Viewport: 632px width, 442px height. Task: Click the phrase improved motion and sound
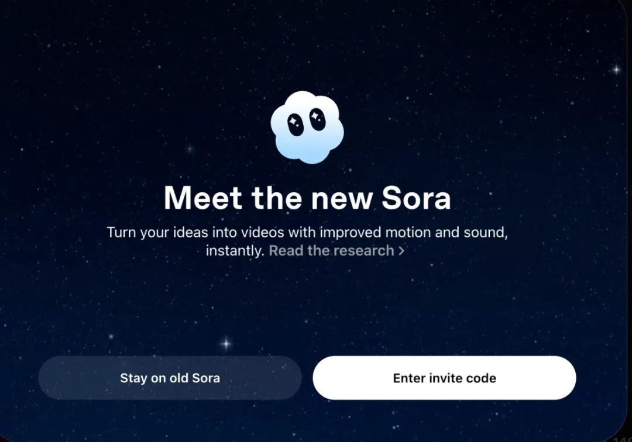[x=413, y=232]
